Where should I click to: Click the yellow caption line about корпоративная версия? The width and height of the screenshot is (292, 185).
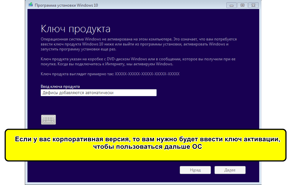[147, 139]
